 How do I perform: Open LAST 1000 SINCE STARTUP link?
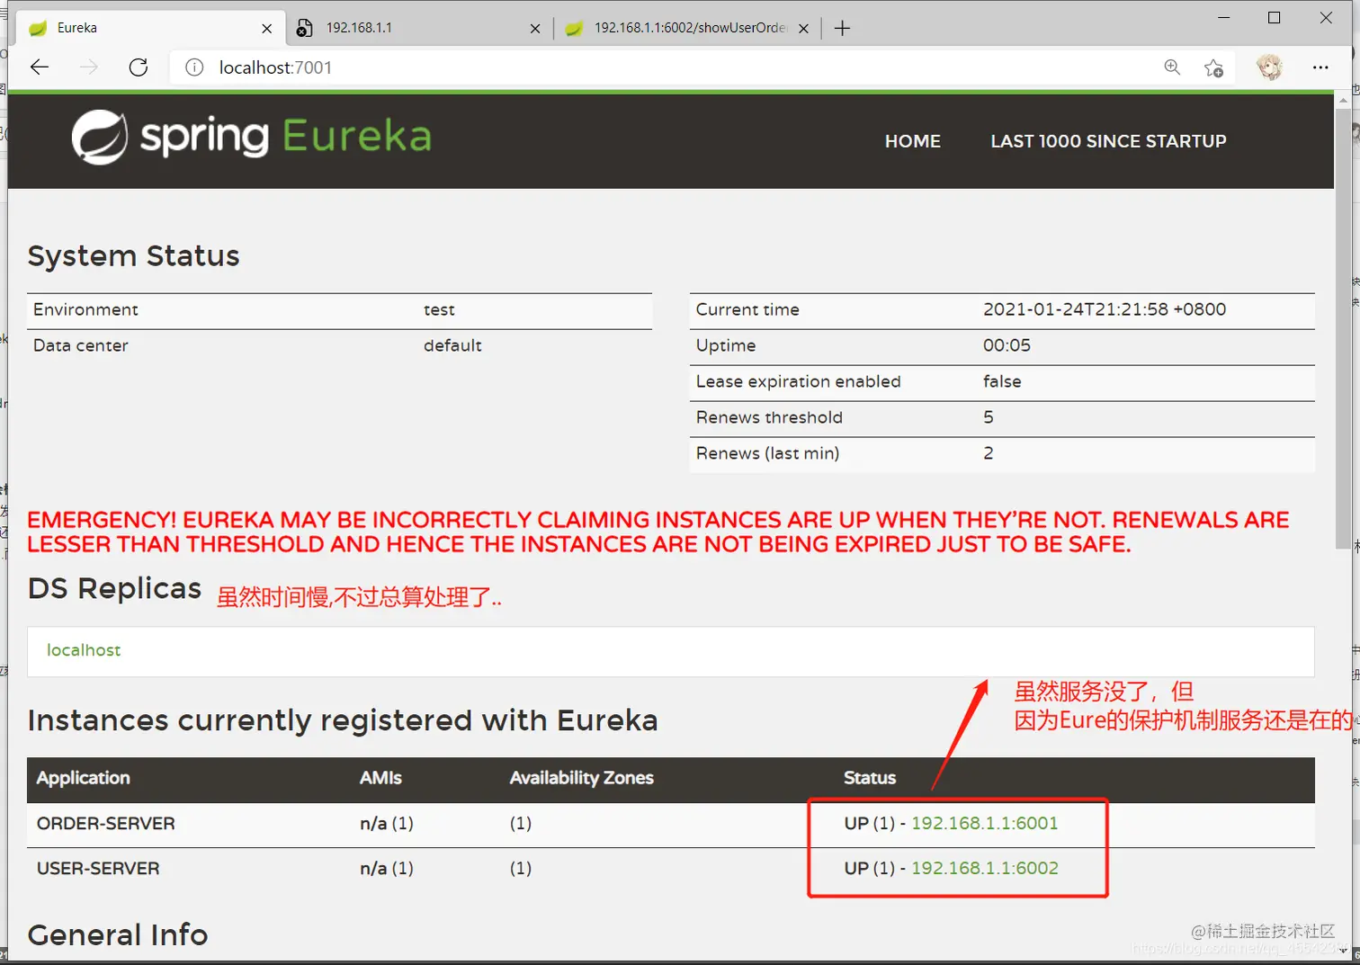[x=1108, y=141]
